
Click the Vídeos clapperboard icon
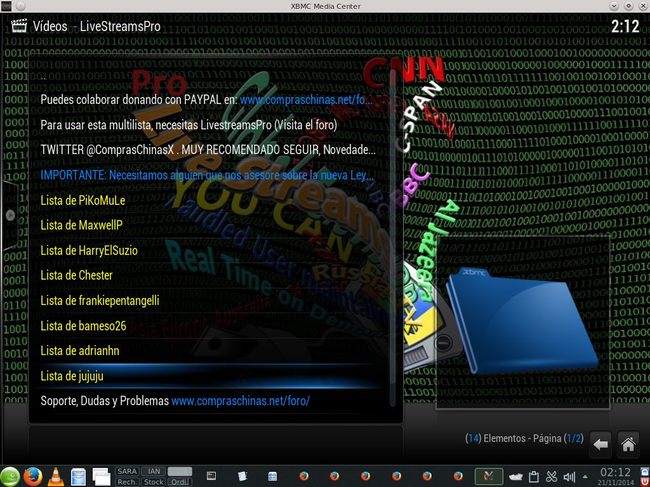[x=18, y=25]
